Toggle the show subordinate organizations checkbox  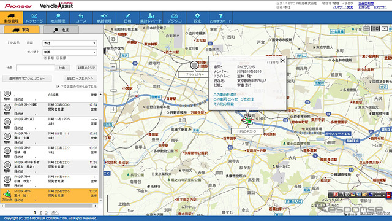[x=58, y=87]
